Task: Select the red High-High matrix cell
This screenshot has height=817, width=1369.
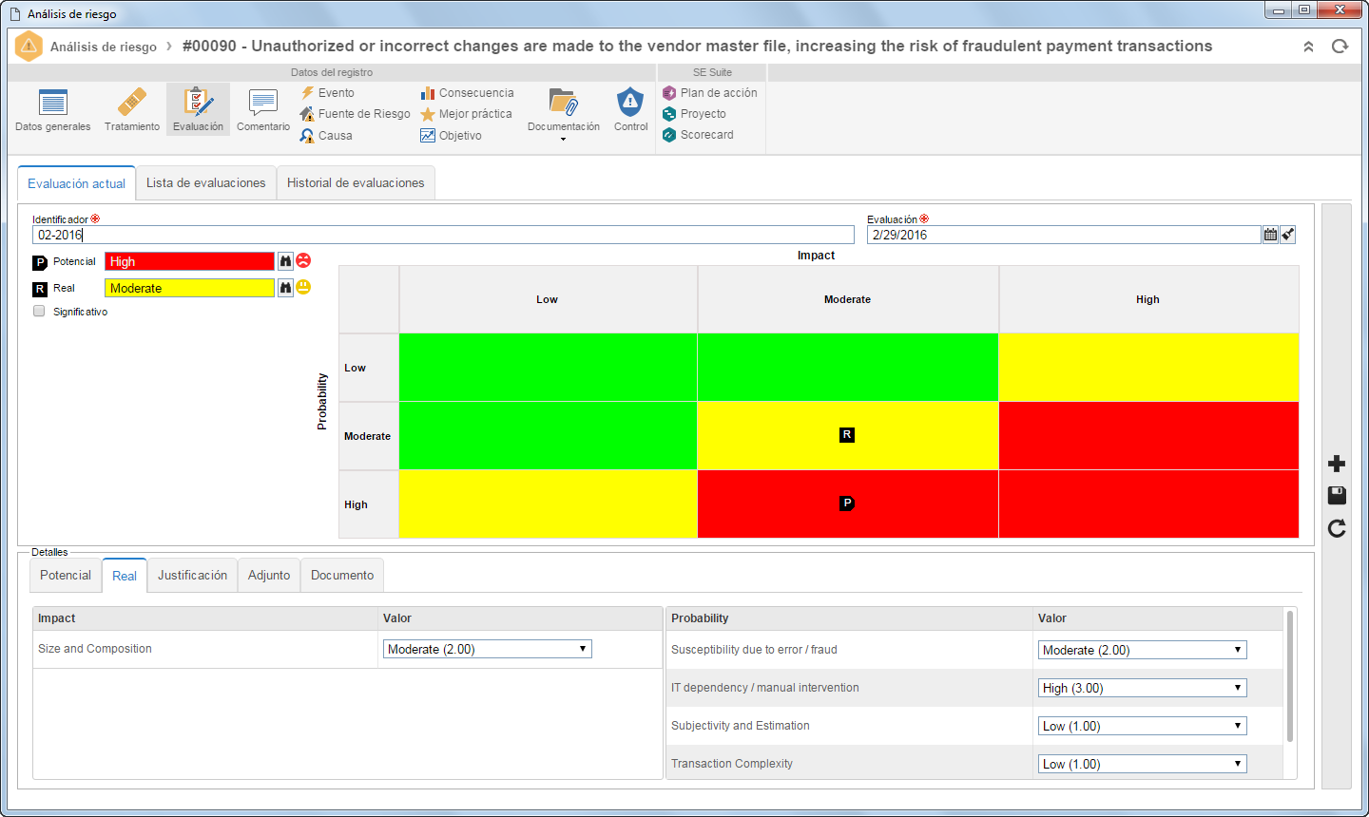Action: [1148, 503]
